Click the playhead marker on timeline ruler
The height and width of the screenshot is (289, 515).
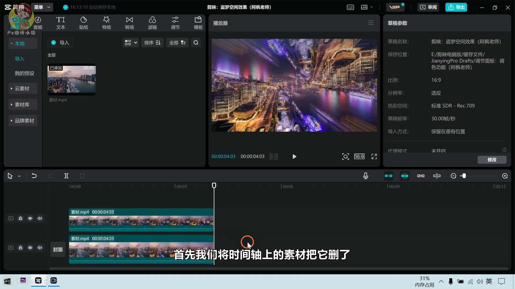point(214,185)
